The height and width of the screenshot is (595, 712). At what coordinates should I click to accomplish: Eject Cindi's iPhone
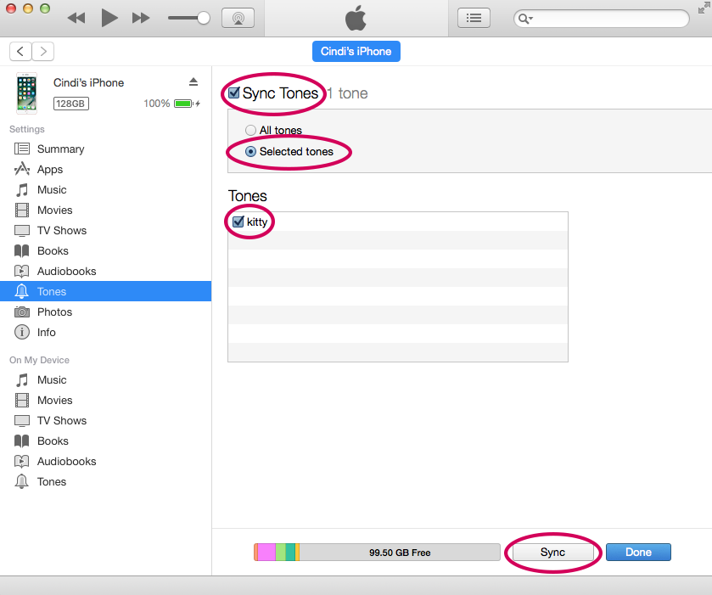193,81
